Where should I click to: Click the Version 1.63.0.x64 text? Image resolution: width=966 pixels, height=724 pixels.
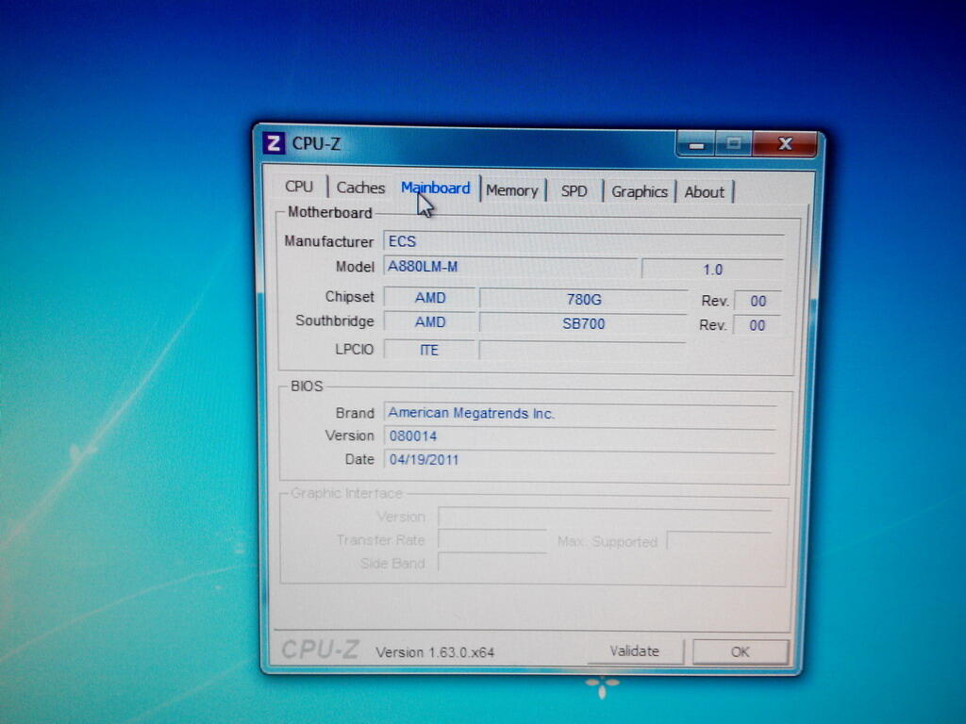(435, 652)
